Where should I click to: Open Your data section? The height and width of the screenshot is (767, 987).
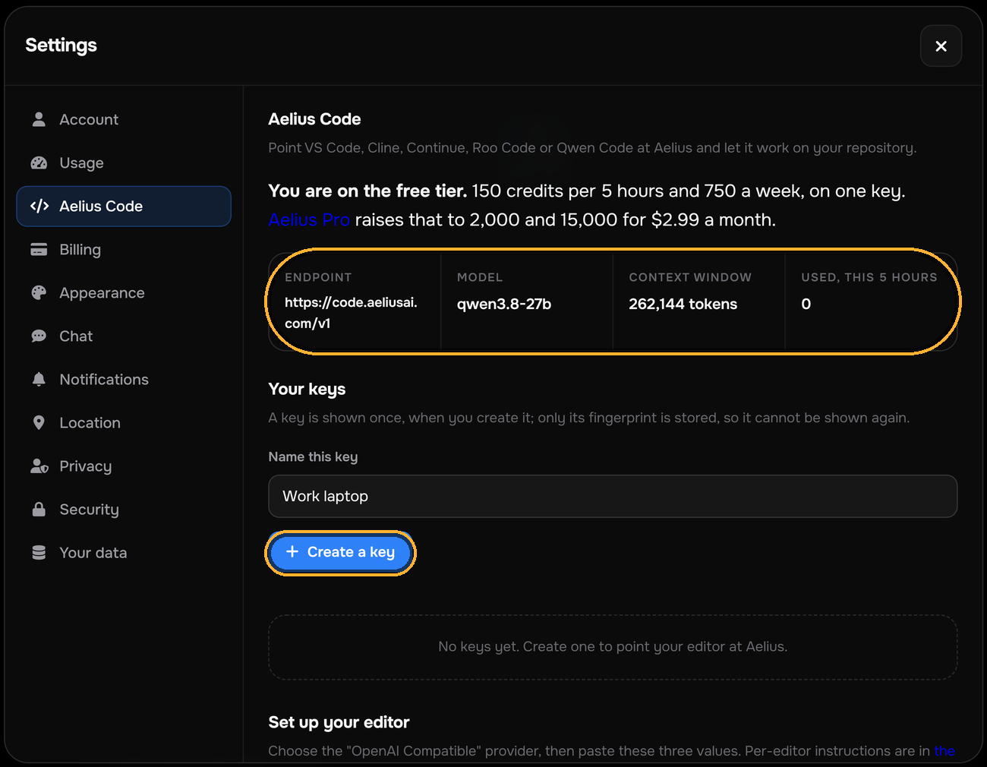coord(124,552)
